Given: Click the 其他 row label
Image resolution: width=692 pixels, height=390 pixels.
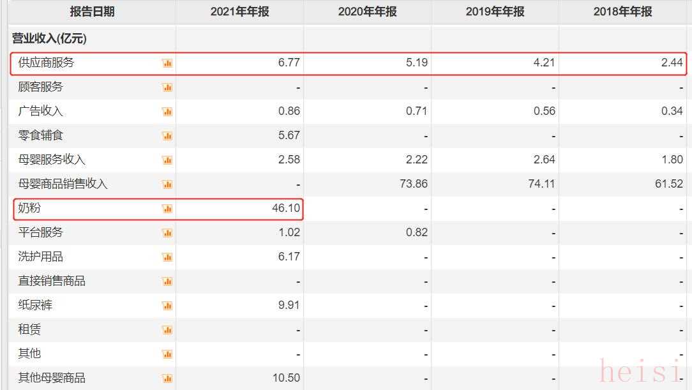Looking at the screenshot, I should (29, 354).
